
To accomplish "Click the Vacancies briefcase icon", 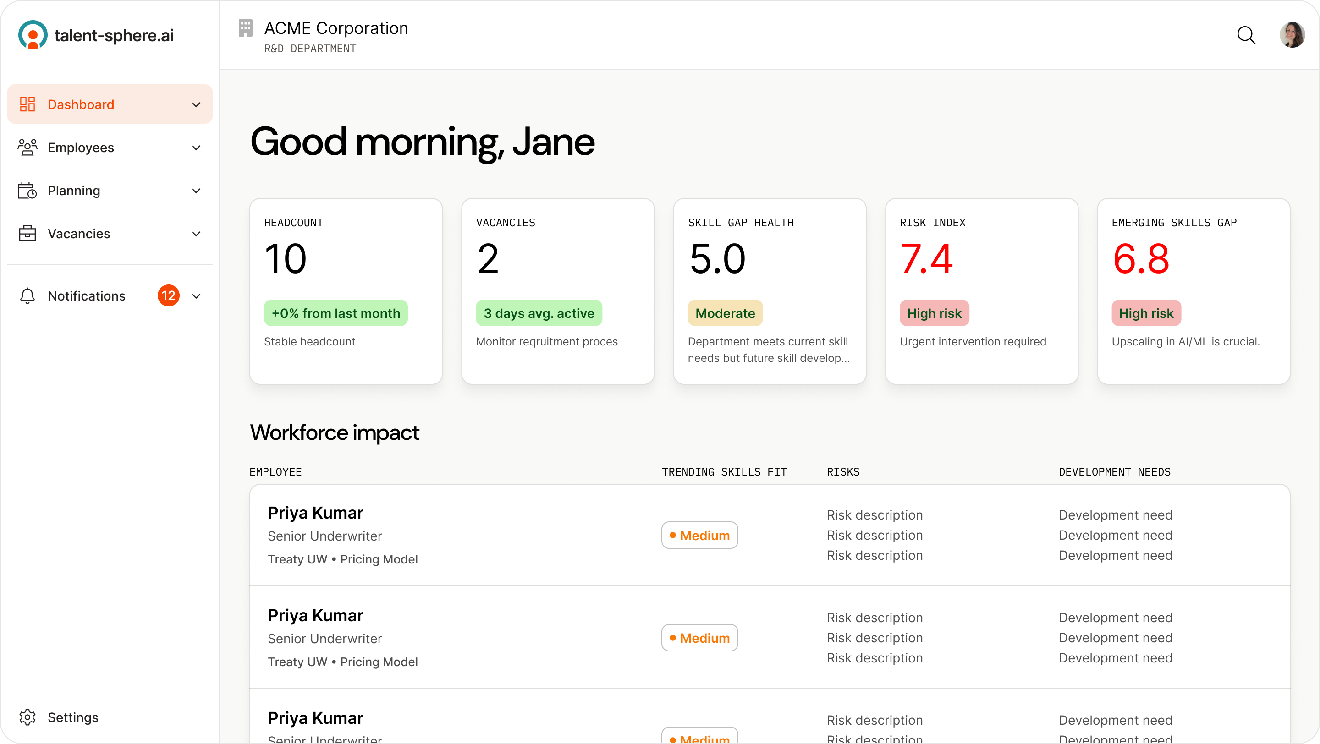I will pyautogui.click(x=27, y=234).
